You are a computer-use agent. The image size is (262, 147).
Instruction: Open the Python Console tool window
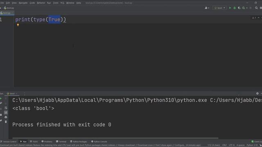tap(99, 142)
